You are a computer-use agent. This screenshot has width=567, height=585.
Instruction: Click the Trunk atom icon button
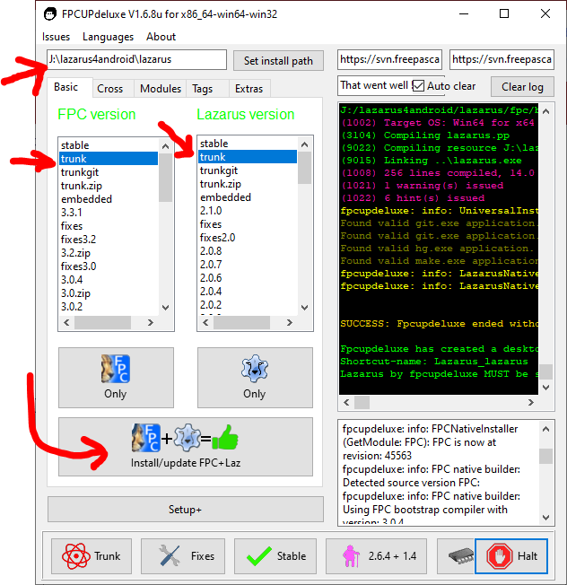point(90,555)
